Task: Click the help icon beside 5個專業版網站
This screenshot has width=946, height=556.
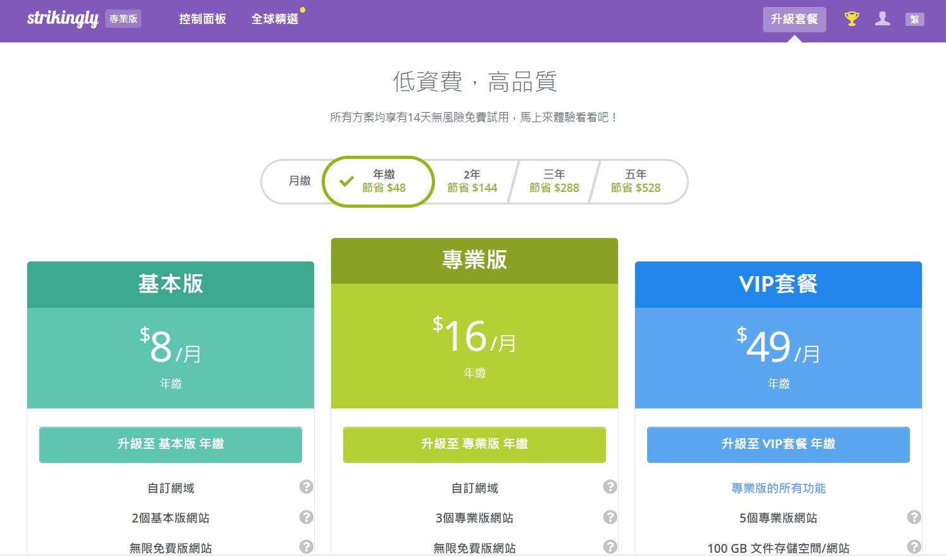Action: coord(914,517)
